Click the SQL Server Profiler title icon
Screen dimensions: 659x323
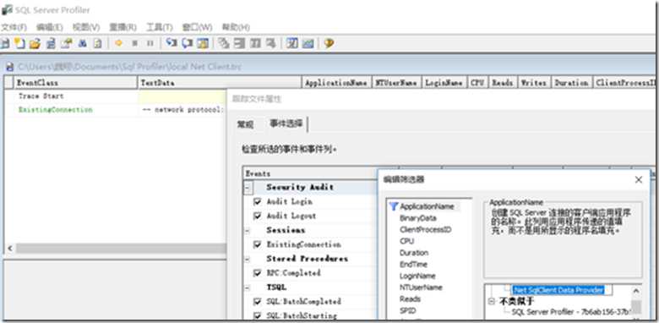coord(7,10)
